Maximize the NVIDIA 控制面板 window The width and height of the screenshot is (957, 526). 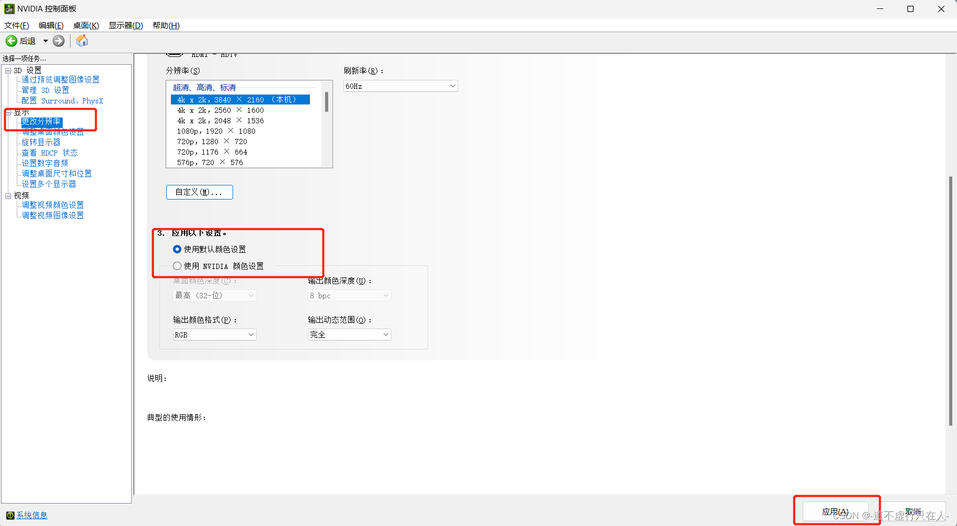click(910, 9)
